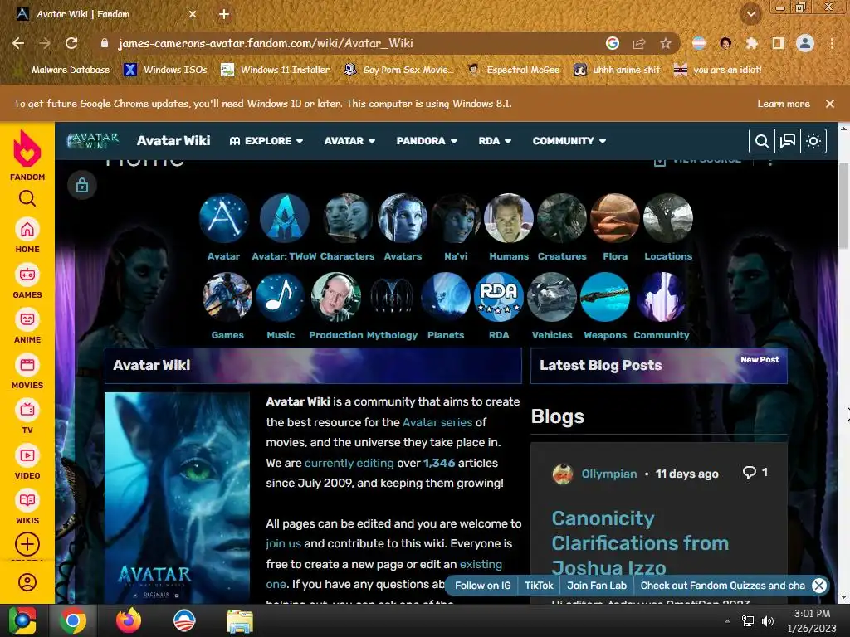
Task: Open the Humans category thumbnail
Action: (509, 218)
